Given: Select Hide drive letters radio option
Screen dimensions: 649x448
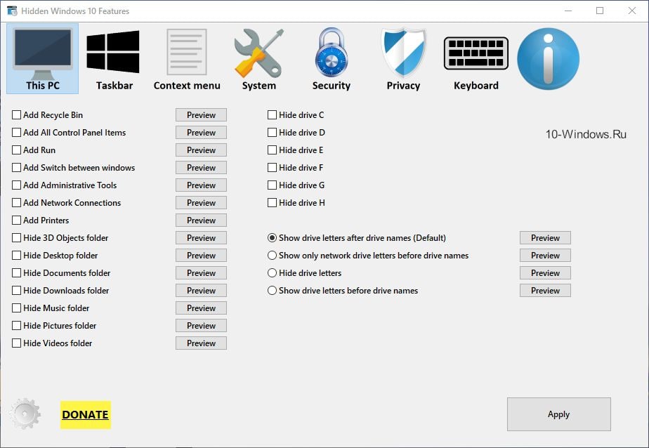Looking at the screenshot, I should tap(273, 273).
